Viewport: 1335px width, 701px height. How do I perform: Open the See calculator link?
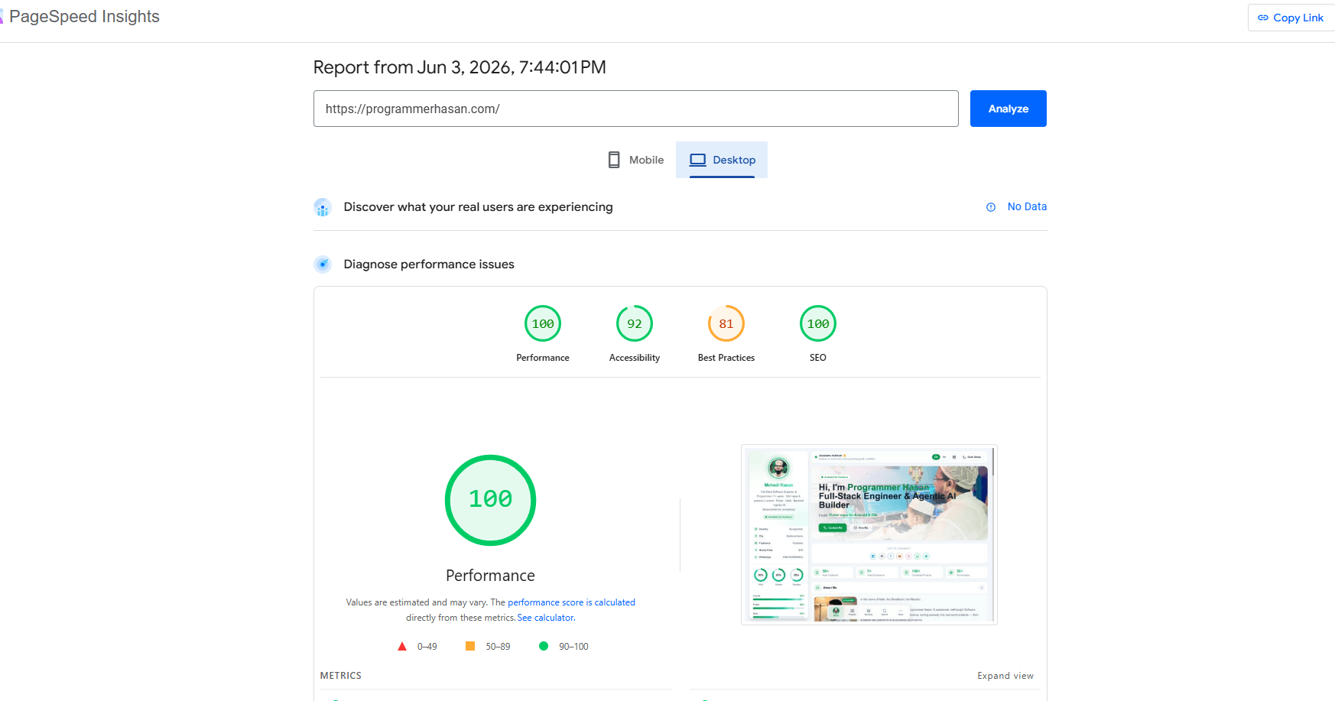pos(545,618)
